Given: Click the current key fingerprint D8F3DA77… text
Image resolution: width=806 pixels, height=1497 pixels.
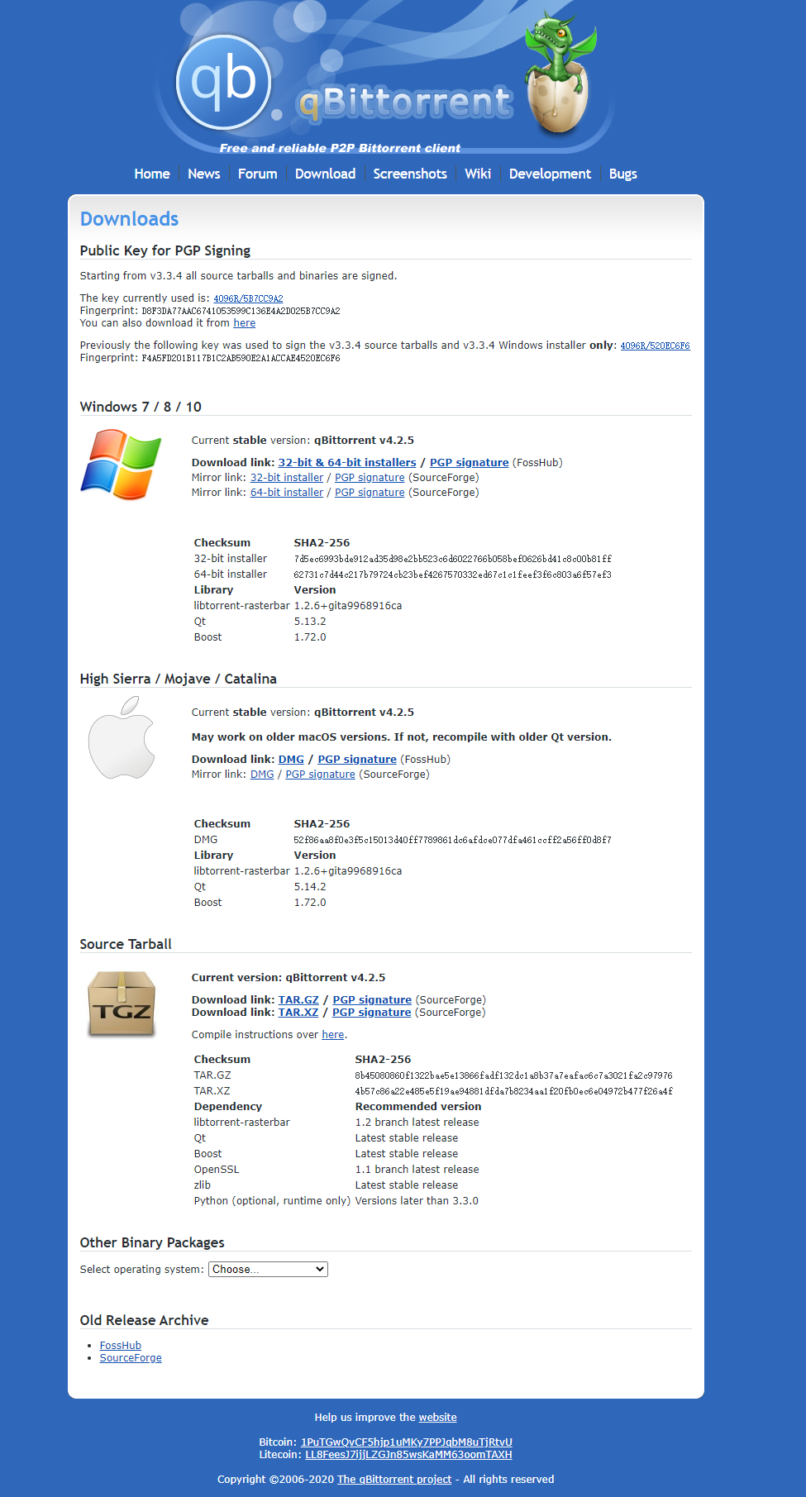Looking at the screenshot, I should coord(241,311).
